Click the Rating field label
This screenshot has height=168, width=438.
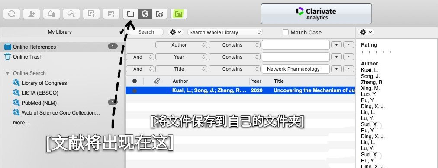369,45
